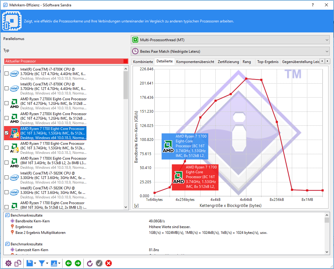Click the Ergebnisse hint icon
Viewport: 334px width, 269px height.
12,227
